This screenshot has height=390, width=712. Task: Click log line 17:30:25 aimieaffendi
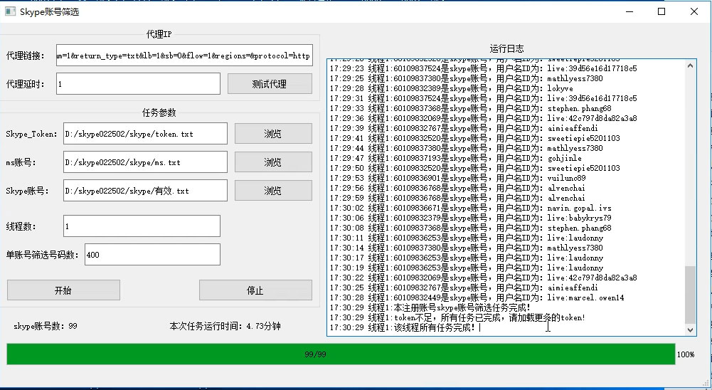coord(464,288)
